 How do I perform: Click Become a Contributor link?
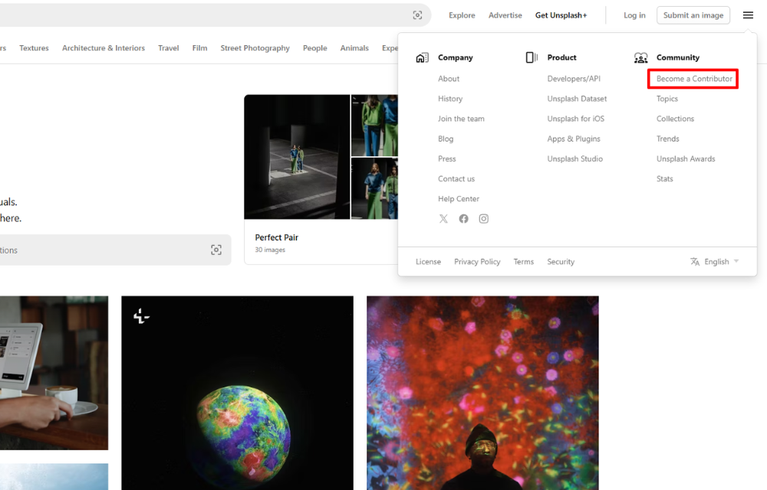click(694, 79)
